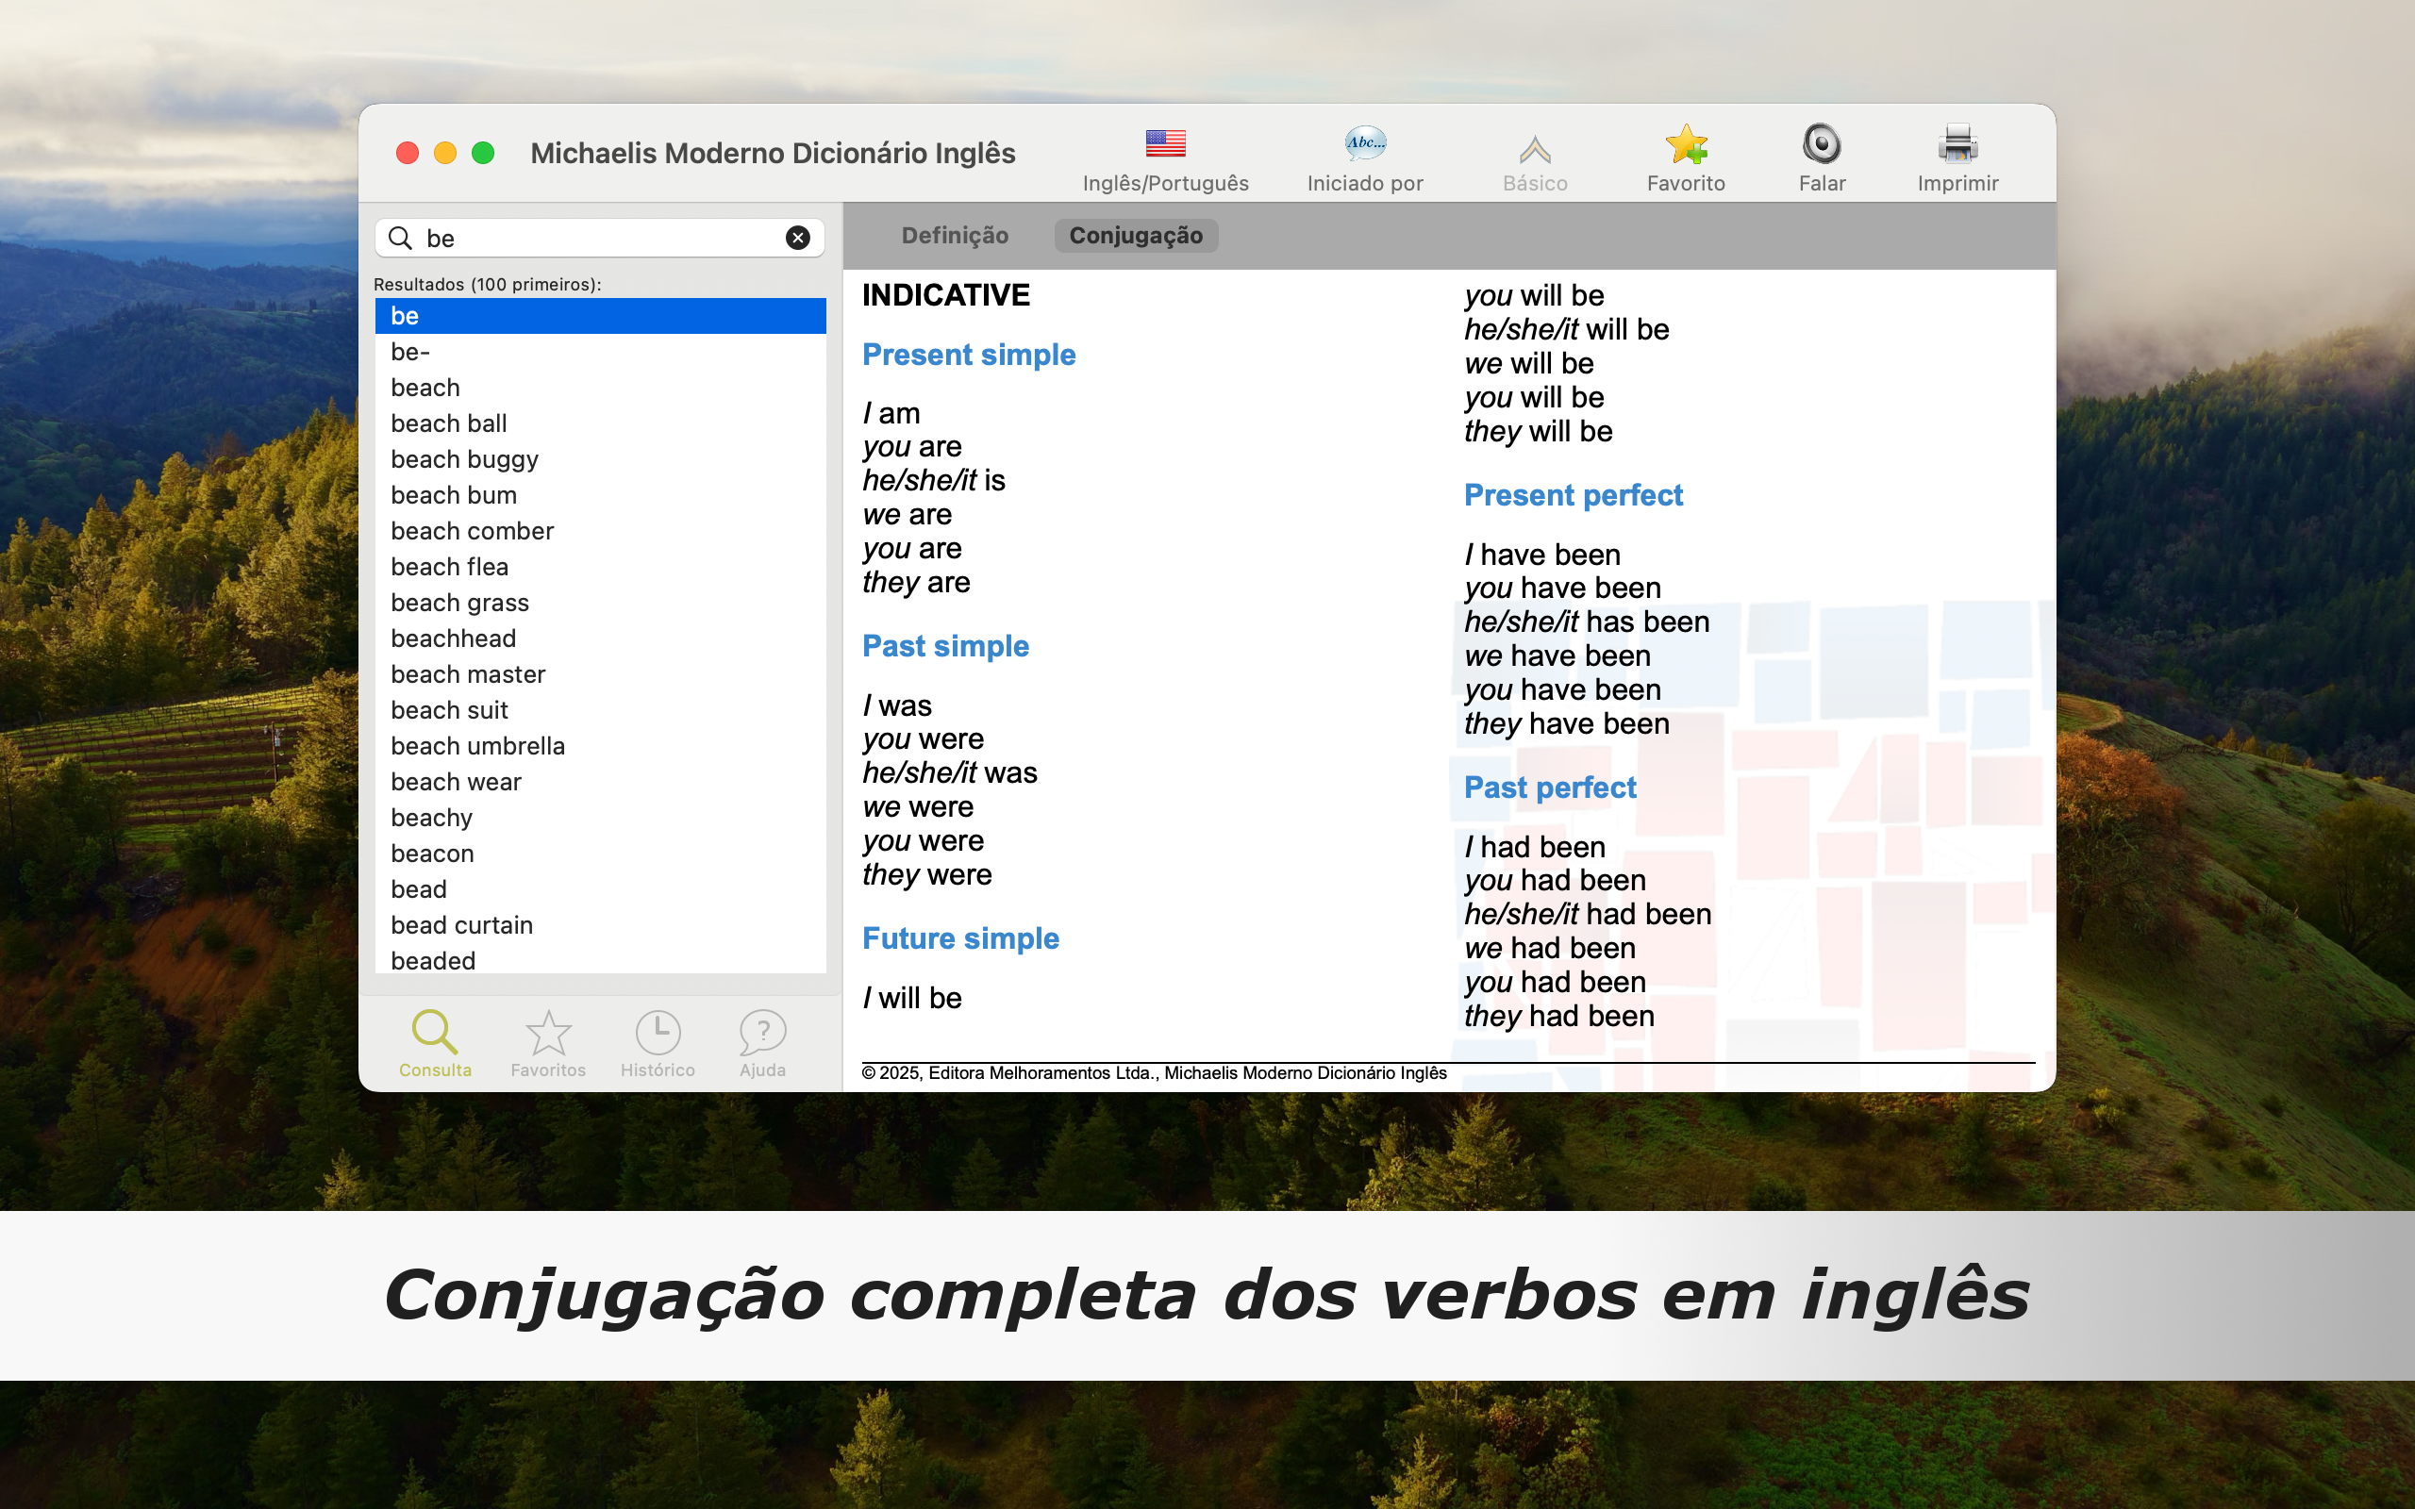
Task: Select the 'beachhead' result
Action: tap(600, 638)
